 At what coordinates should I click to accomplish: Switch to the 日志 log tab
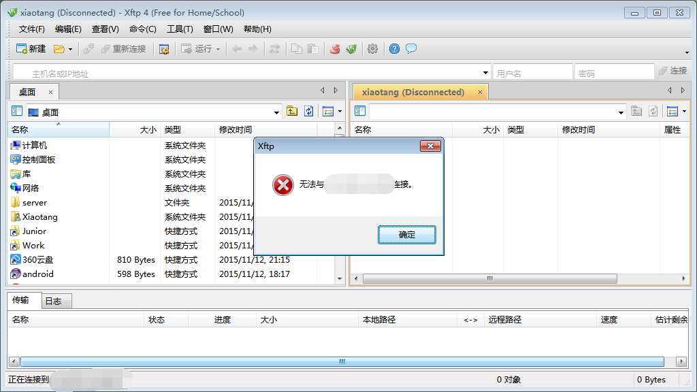pyautogui.click(x=53, y=301)
